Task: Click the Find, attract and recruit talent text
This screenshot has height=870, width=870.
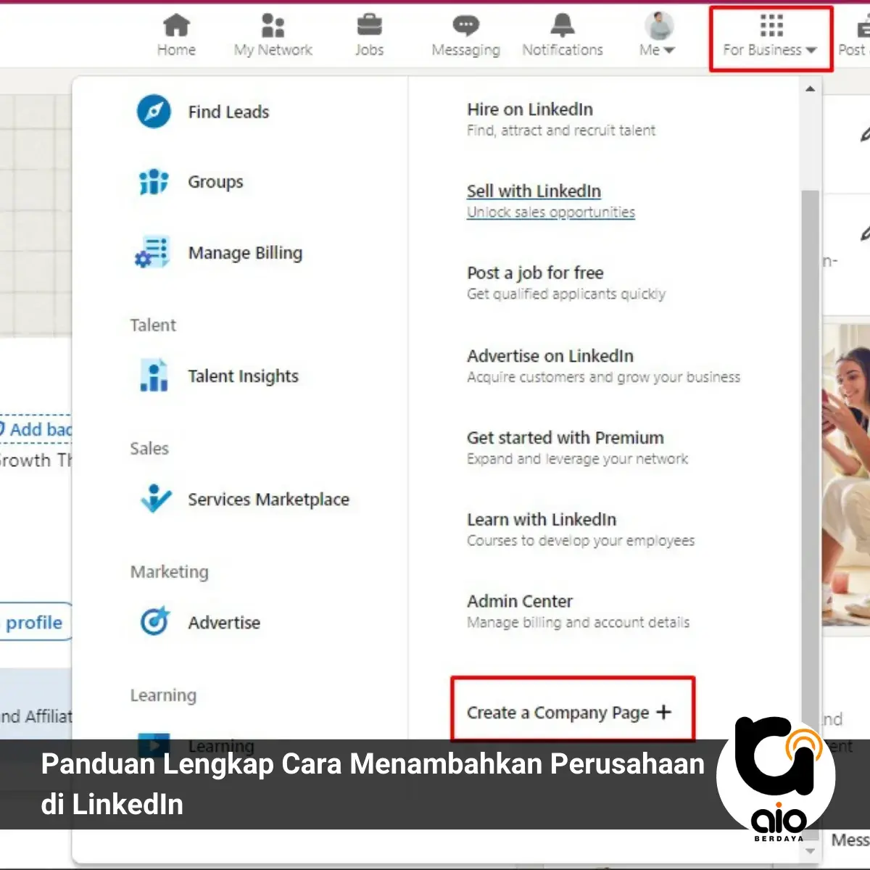Action: [x=561, y=130]
